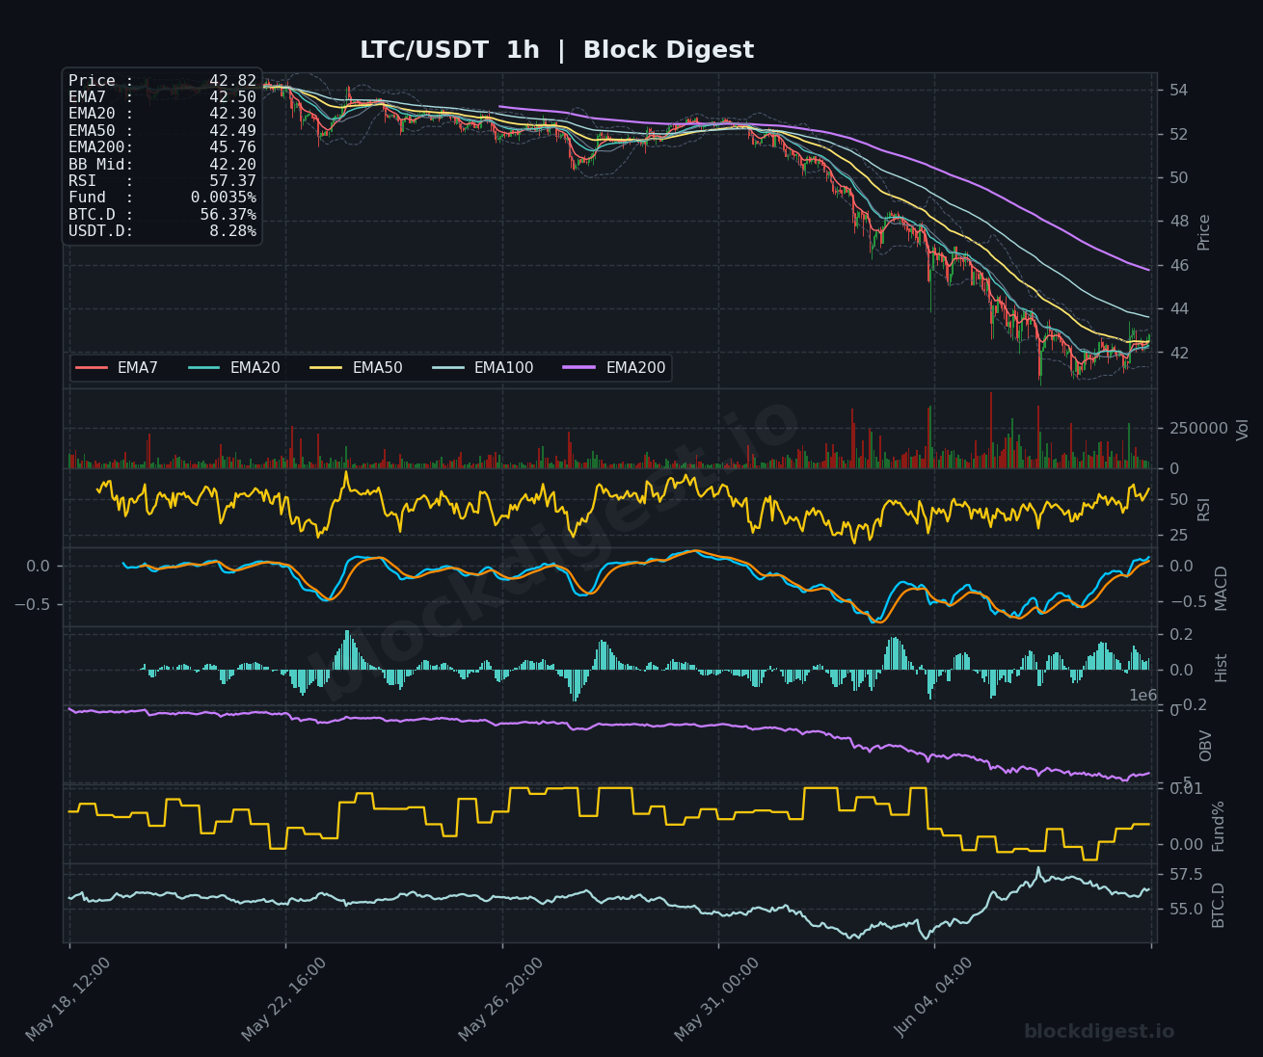Image resolution: width=1263 pixels, height=1057 pixels.
Task: Click the Vol axis label
Action: click(1243, 429)
